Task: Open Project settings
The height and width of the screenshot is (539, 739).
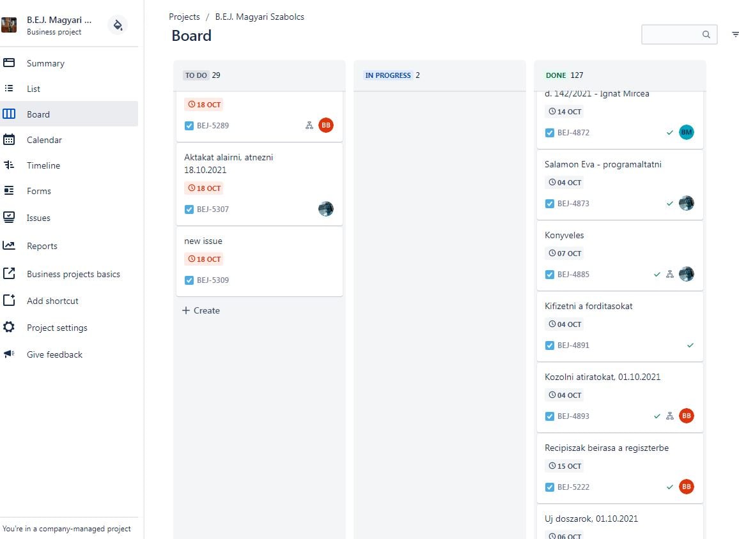Action: pos(69,328)
